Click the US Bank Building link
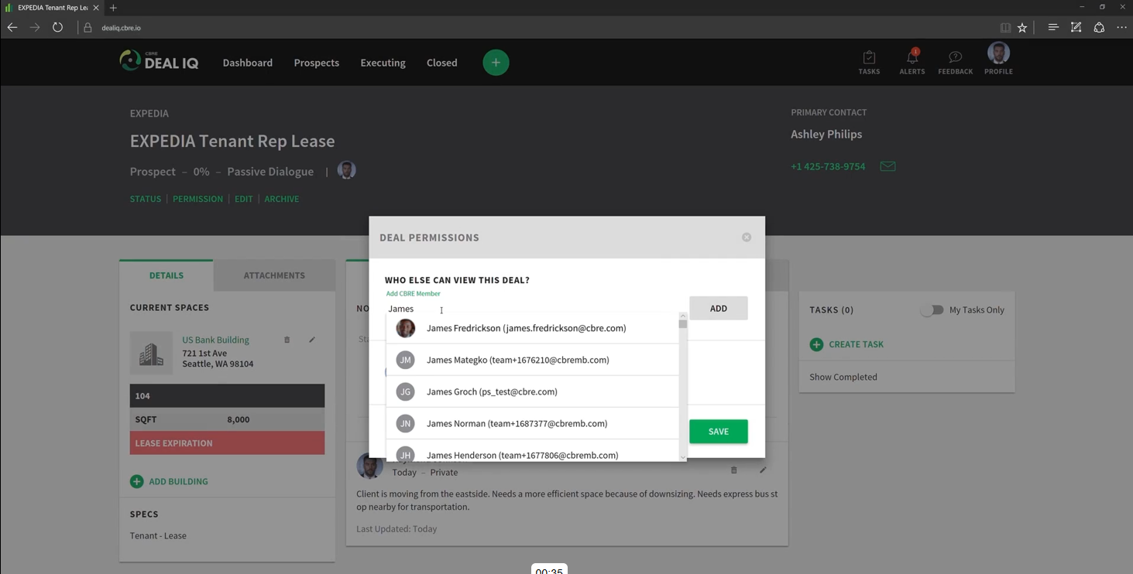 [x=215, y=340]
